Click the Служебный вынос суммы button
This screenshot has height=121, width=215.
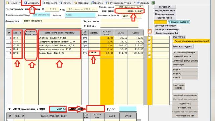[185, 61]
